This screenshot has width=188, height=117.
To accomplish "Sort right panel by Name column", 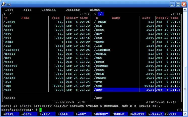I will click(116, 18).
